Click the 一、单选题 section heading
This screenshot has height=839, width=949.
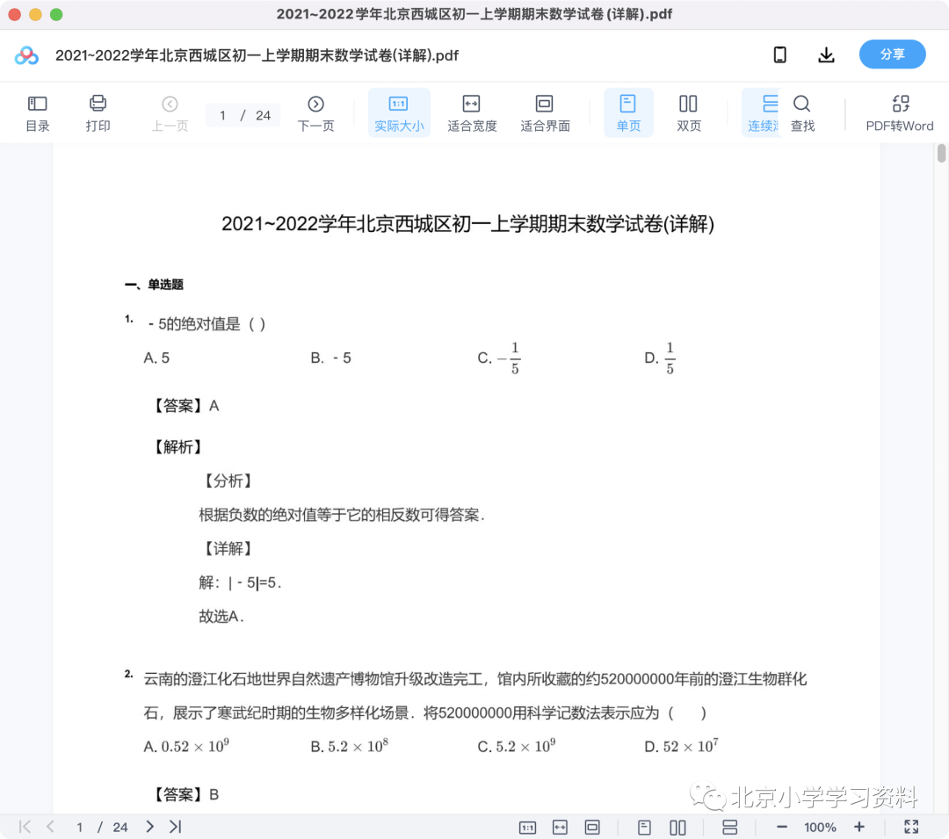click(x=154, y=285)
